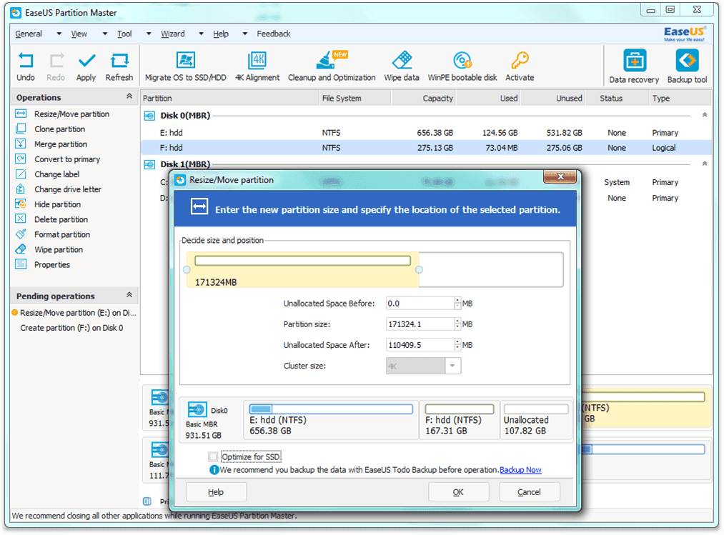Open the Wizard menu
Viewport: 724px width, 535px height.
(x=173, y=34)
